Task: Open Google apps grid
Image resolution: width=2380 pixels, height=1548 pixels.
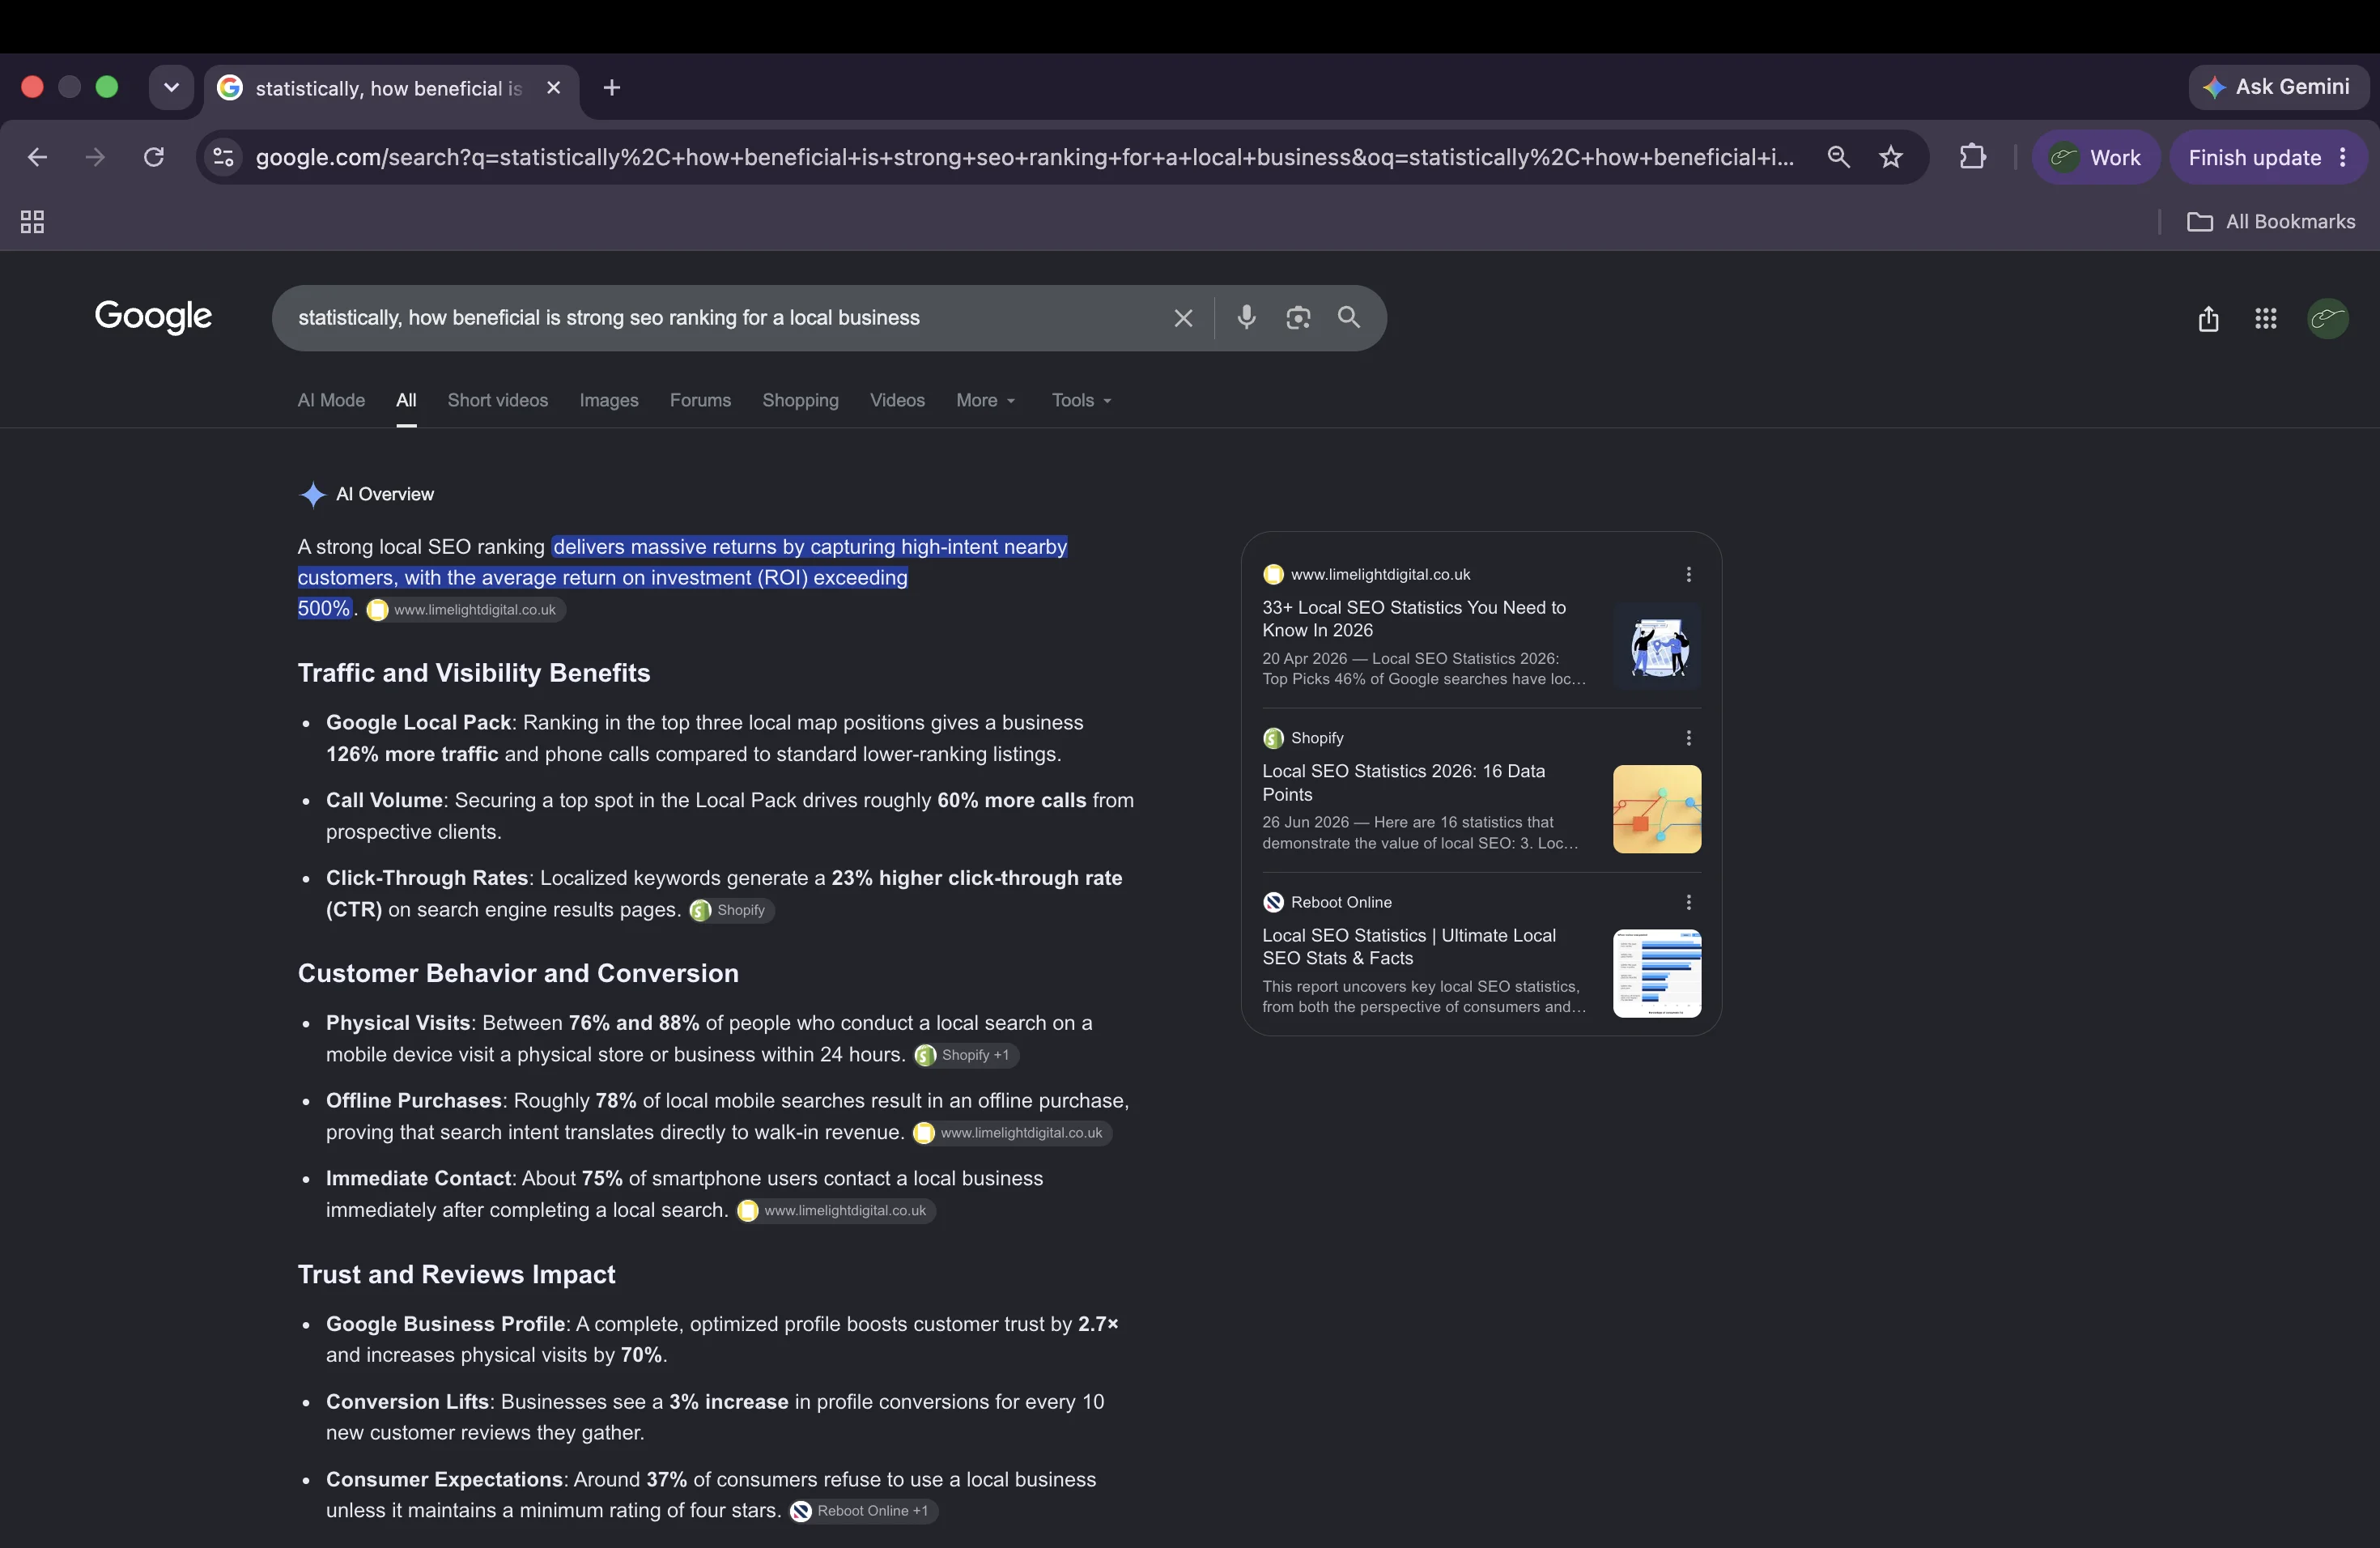Action: [2266, 319]
